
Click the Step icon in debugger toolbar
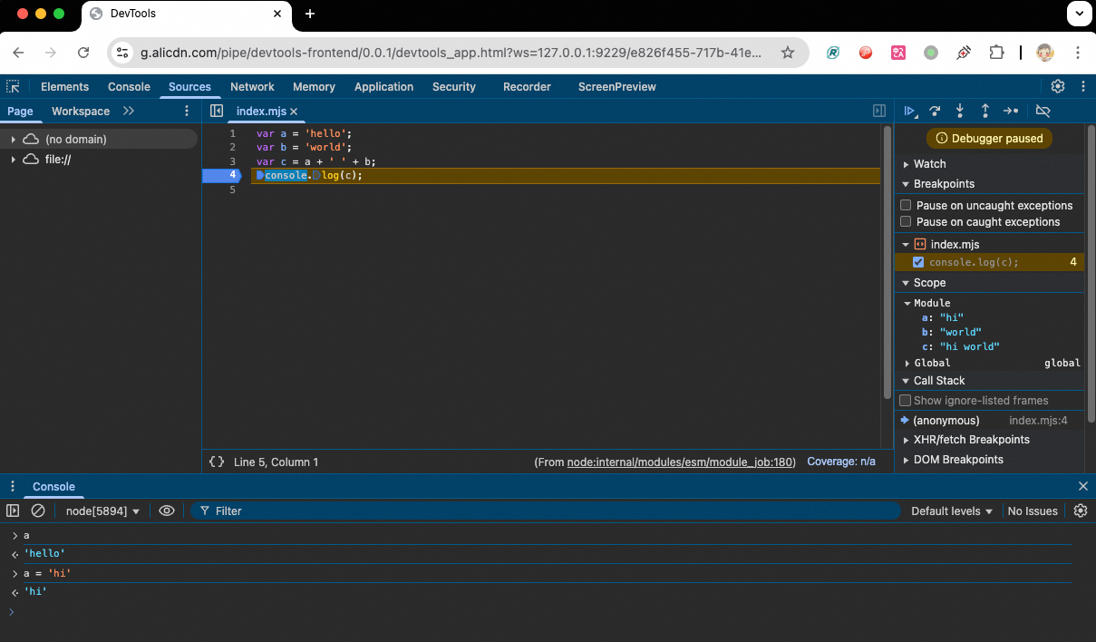[1011, 111]
